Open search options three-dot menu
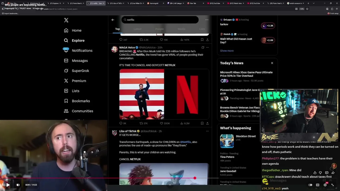 (x=207, y=20)
